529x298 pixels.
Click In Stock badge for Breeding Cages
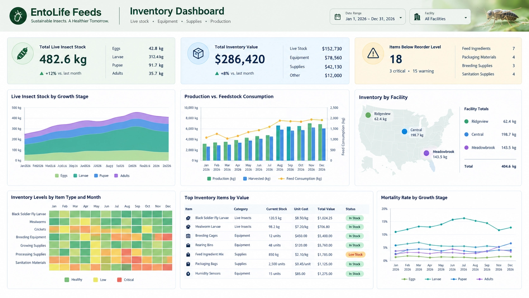[354, 236]
